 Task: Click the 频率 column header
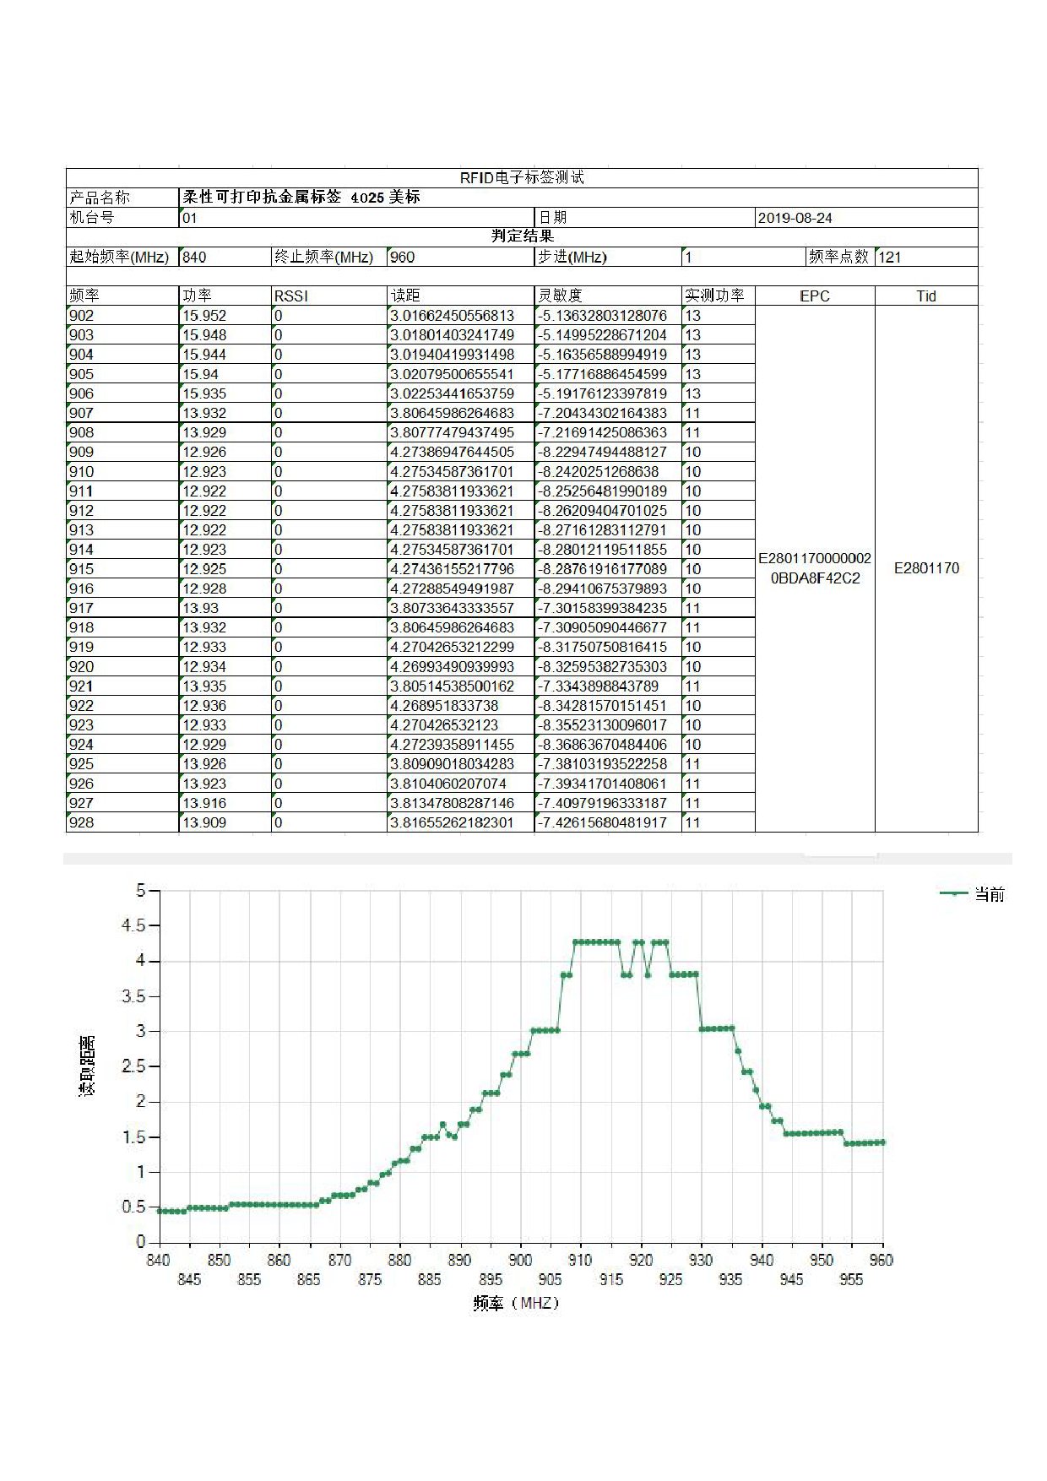84,296
